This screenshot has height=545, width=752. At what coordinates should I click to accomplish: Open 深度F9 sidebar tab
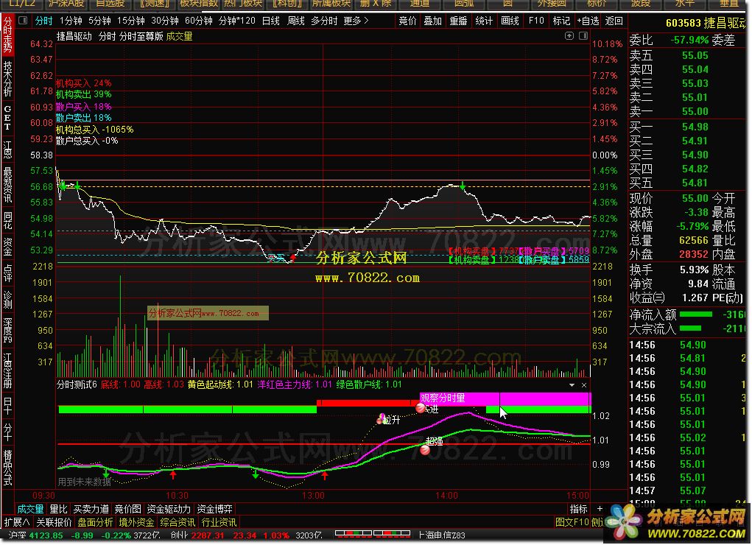[x=7, y=331]
